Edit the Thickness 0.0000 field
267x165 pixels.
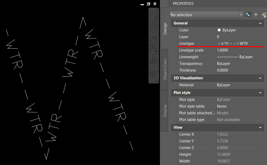click(240, 70)
